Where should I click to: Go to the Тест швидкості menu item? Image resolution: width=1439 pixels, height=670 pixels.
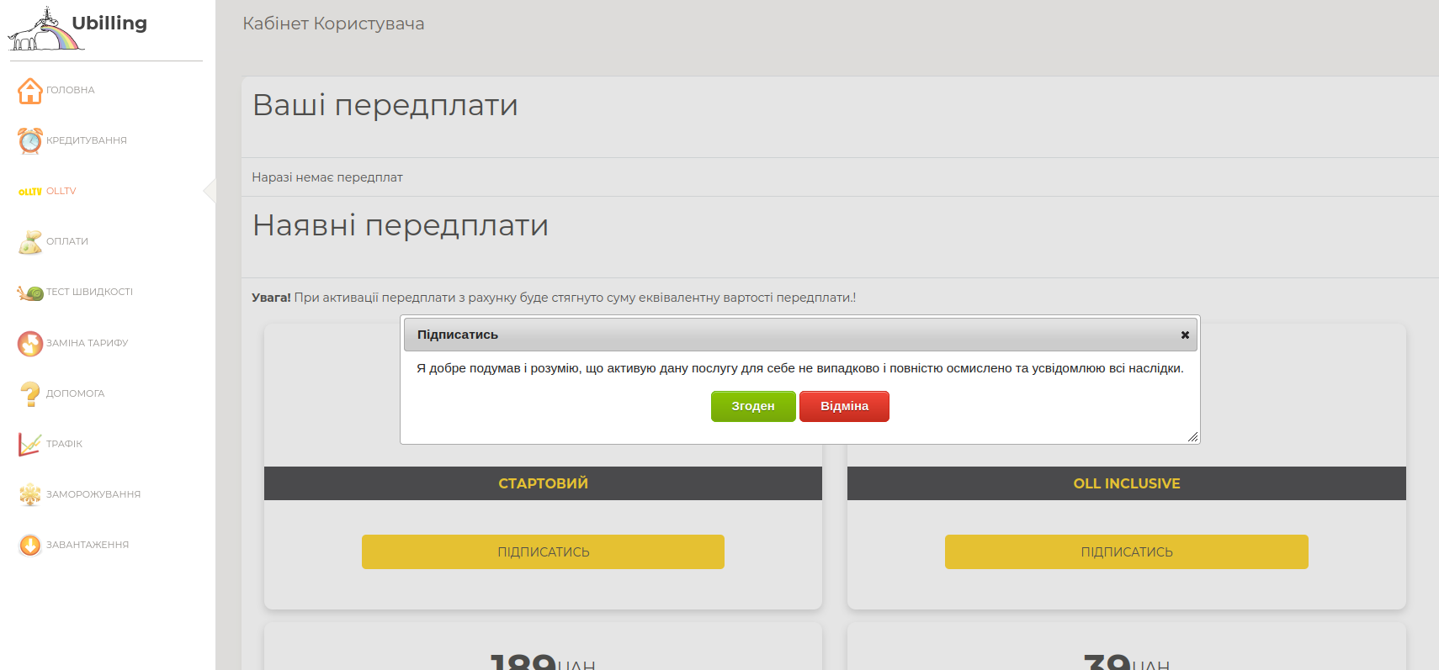89,292
